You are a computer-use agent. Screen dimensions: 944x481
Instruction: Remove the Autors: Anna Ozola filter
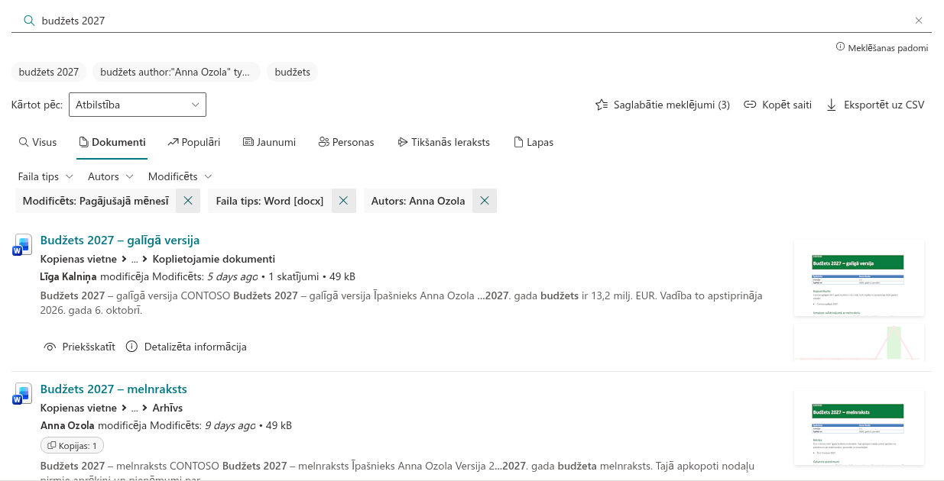tap(485, 201)
